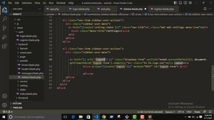This screenshot has width=214, height=120.
Task: Click the editor vertical scrollbar thumb
Action: (x=213, y=78)
